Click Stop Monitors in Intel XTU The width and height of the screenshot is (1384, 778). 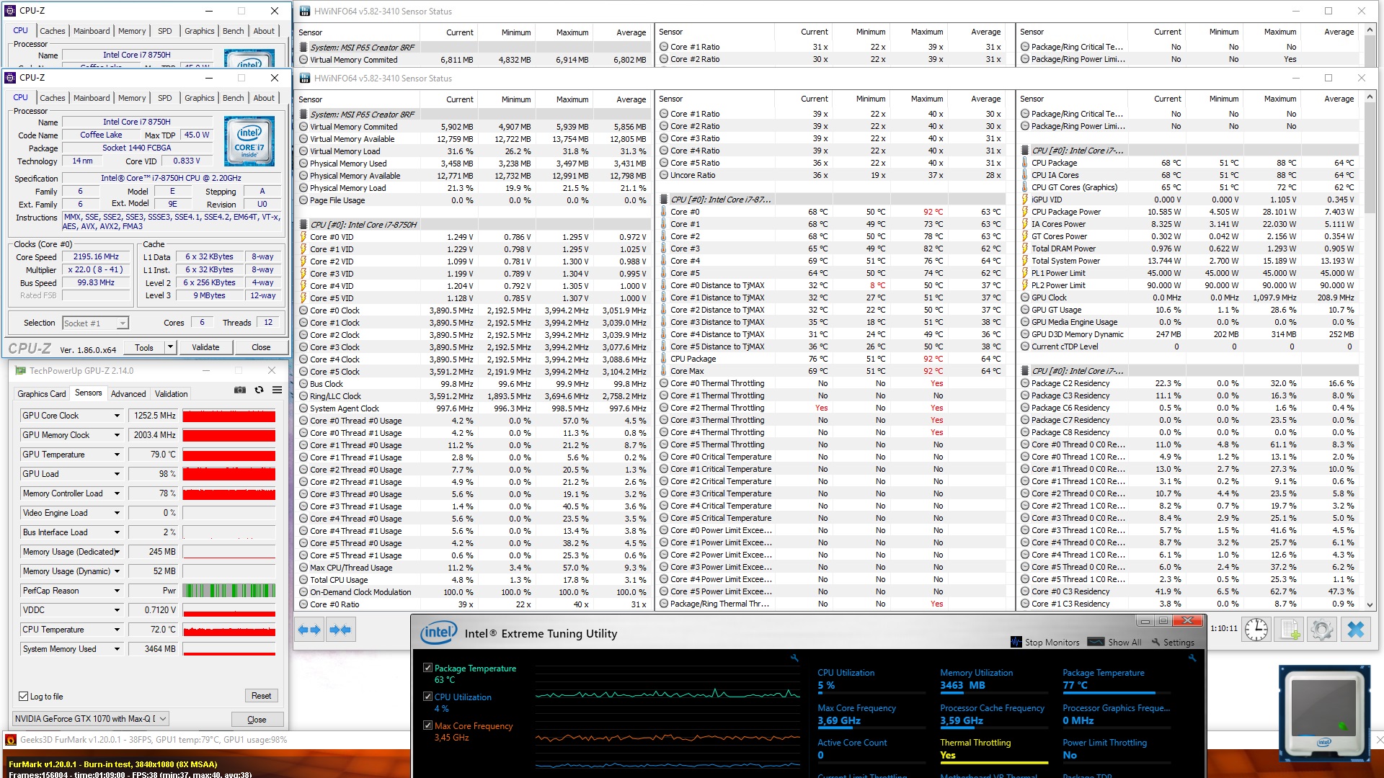click(1044, 643)
